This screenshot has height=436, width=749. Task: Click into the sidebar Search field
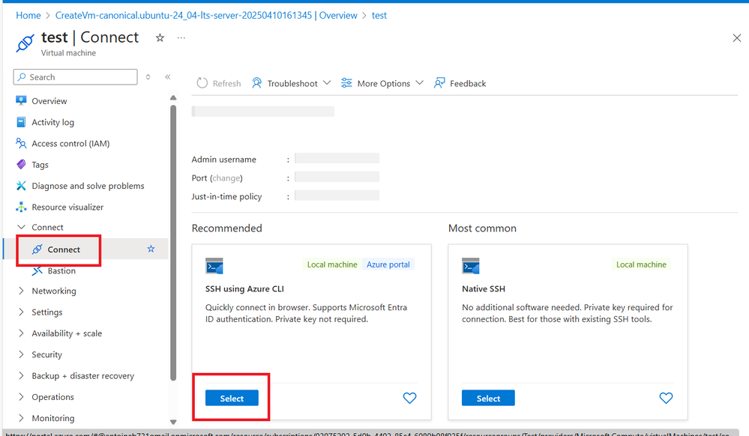[76, 77]
